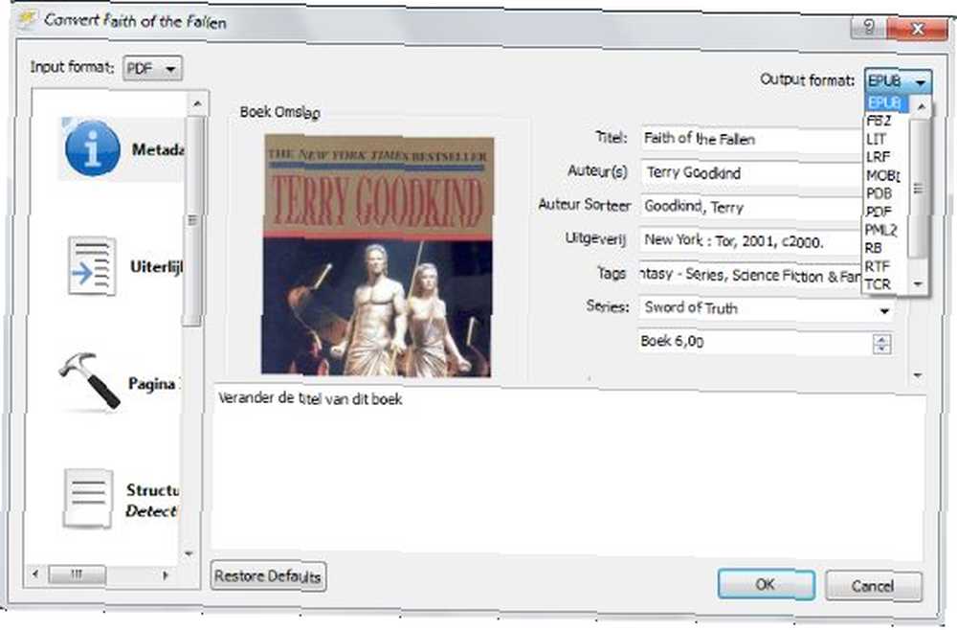This screenshot has width=957, height=630.
Task: Click output list scroll down arrow
Action: point(918,283)
